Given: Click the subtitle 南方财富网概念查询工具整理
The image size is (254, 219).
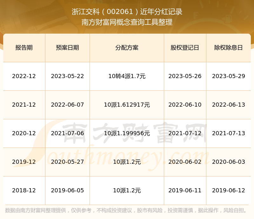Looking at the screenshot, I should [127, 22].
